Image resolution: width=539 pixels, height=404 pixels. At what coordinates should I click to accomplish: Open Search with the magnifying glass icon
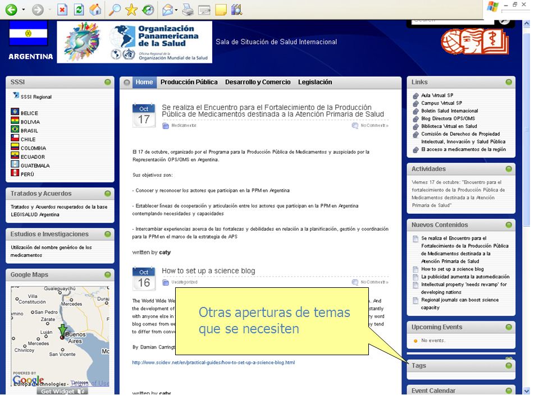click(x=115, y=10)
